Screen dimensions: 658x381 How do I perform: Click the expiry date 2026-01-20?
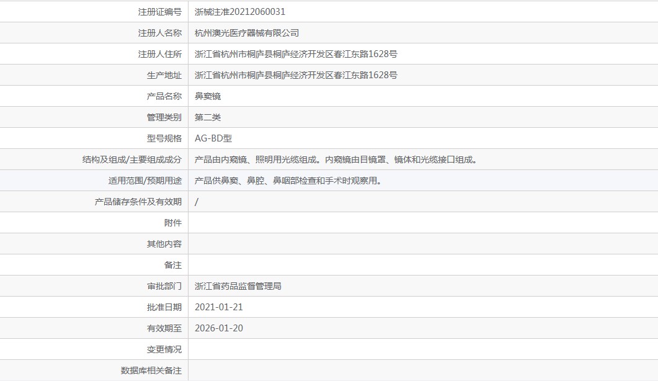(x=219, y=328)
